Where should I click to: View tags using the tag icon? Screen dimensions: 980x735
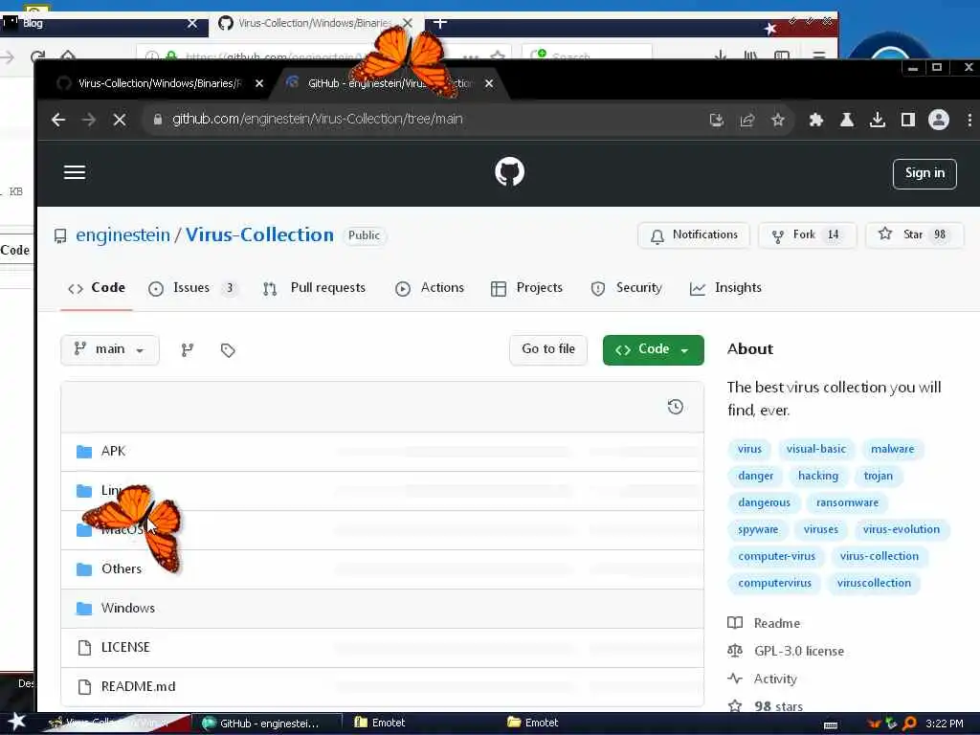[228, 350]
